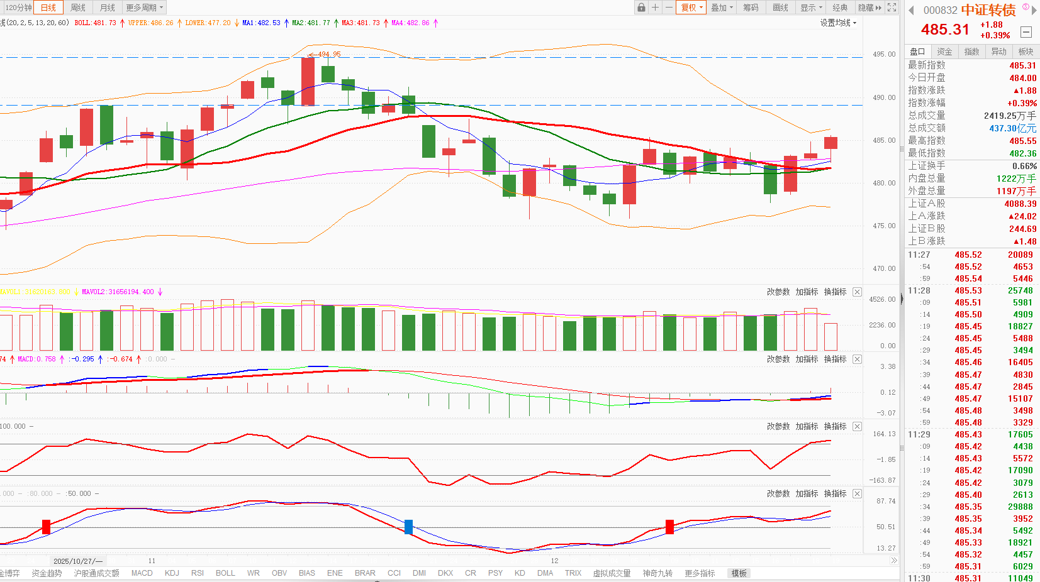The image size is (1040, 582).
Task: Click 换指标 in the volume panel
Action: [835, 292]
